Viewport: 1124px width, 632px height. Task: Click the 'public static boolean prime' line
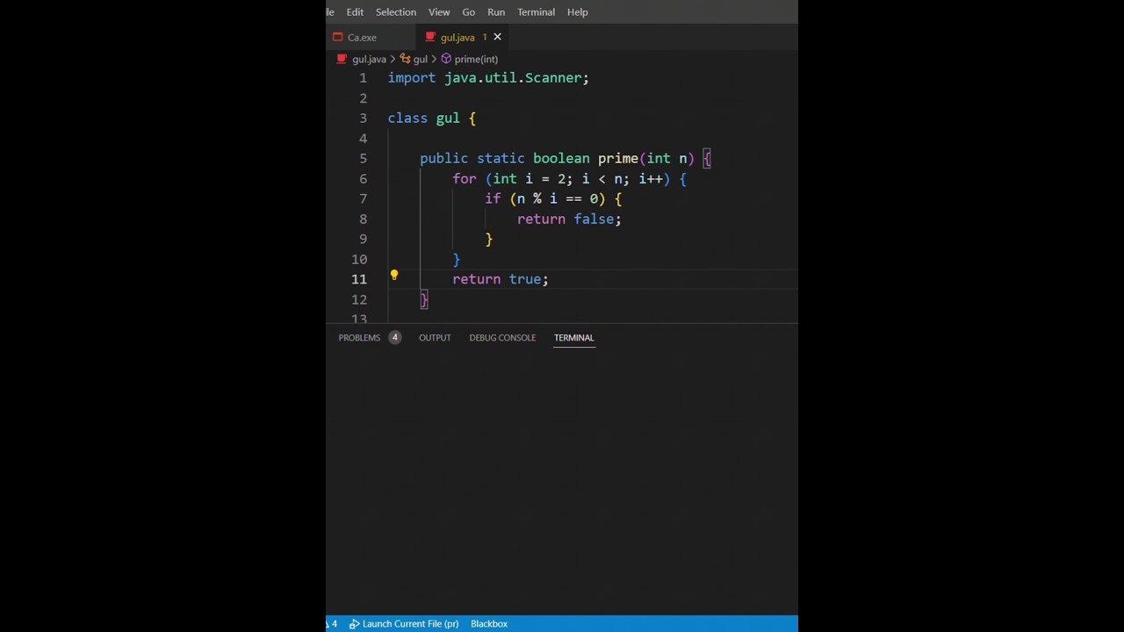coord(566,159)
